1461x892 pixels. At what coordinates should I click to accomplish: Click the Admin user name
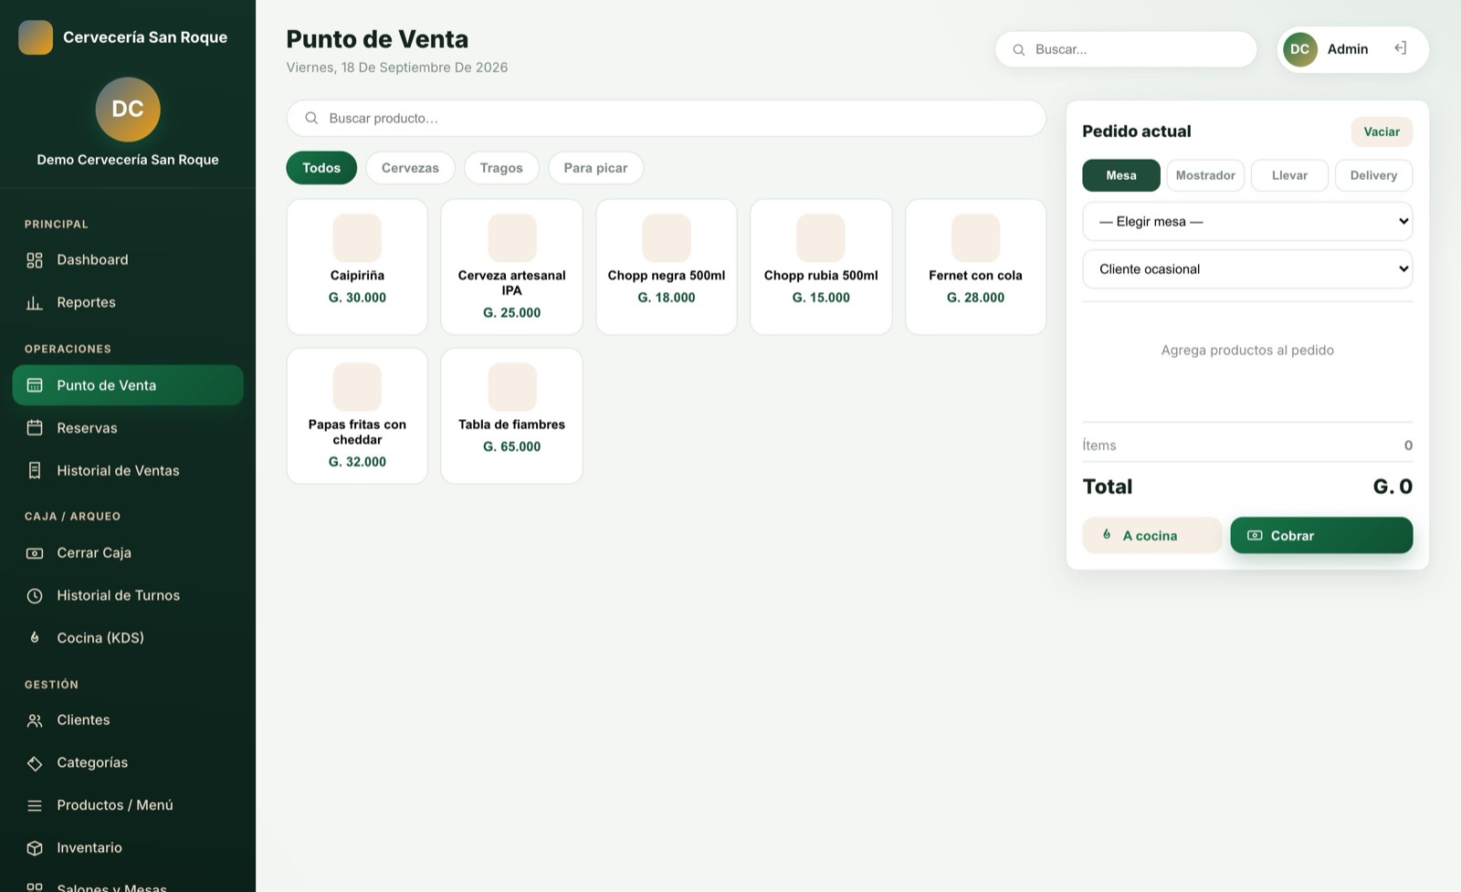coord(1348,49)
